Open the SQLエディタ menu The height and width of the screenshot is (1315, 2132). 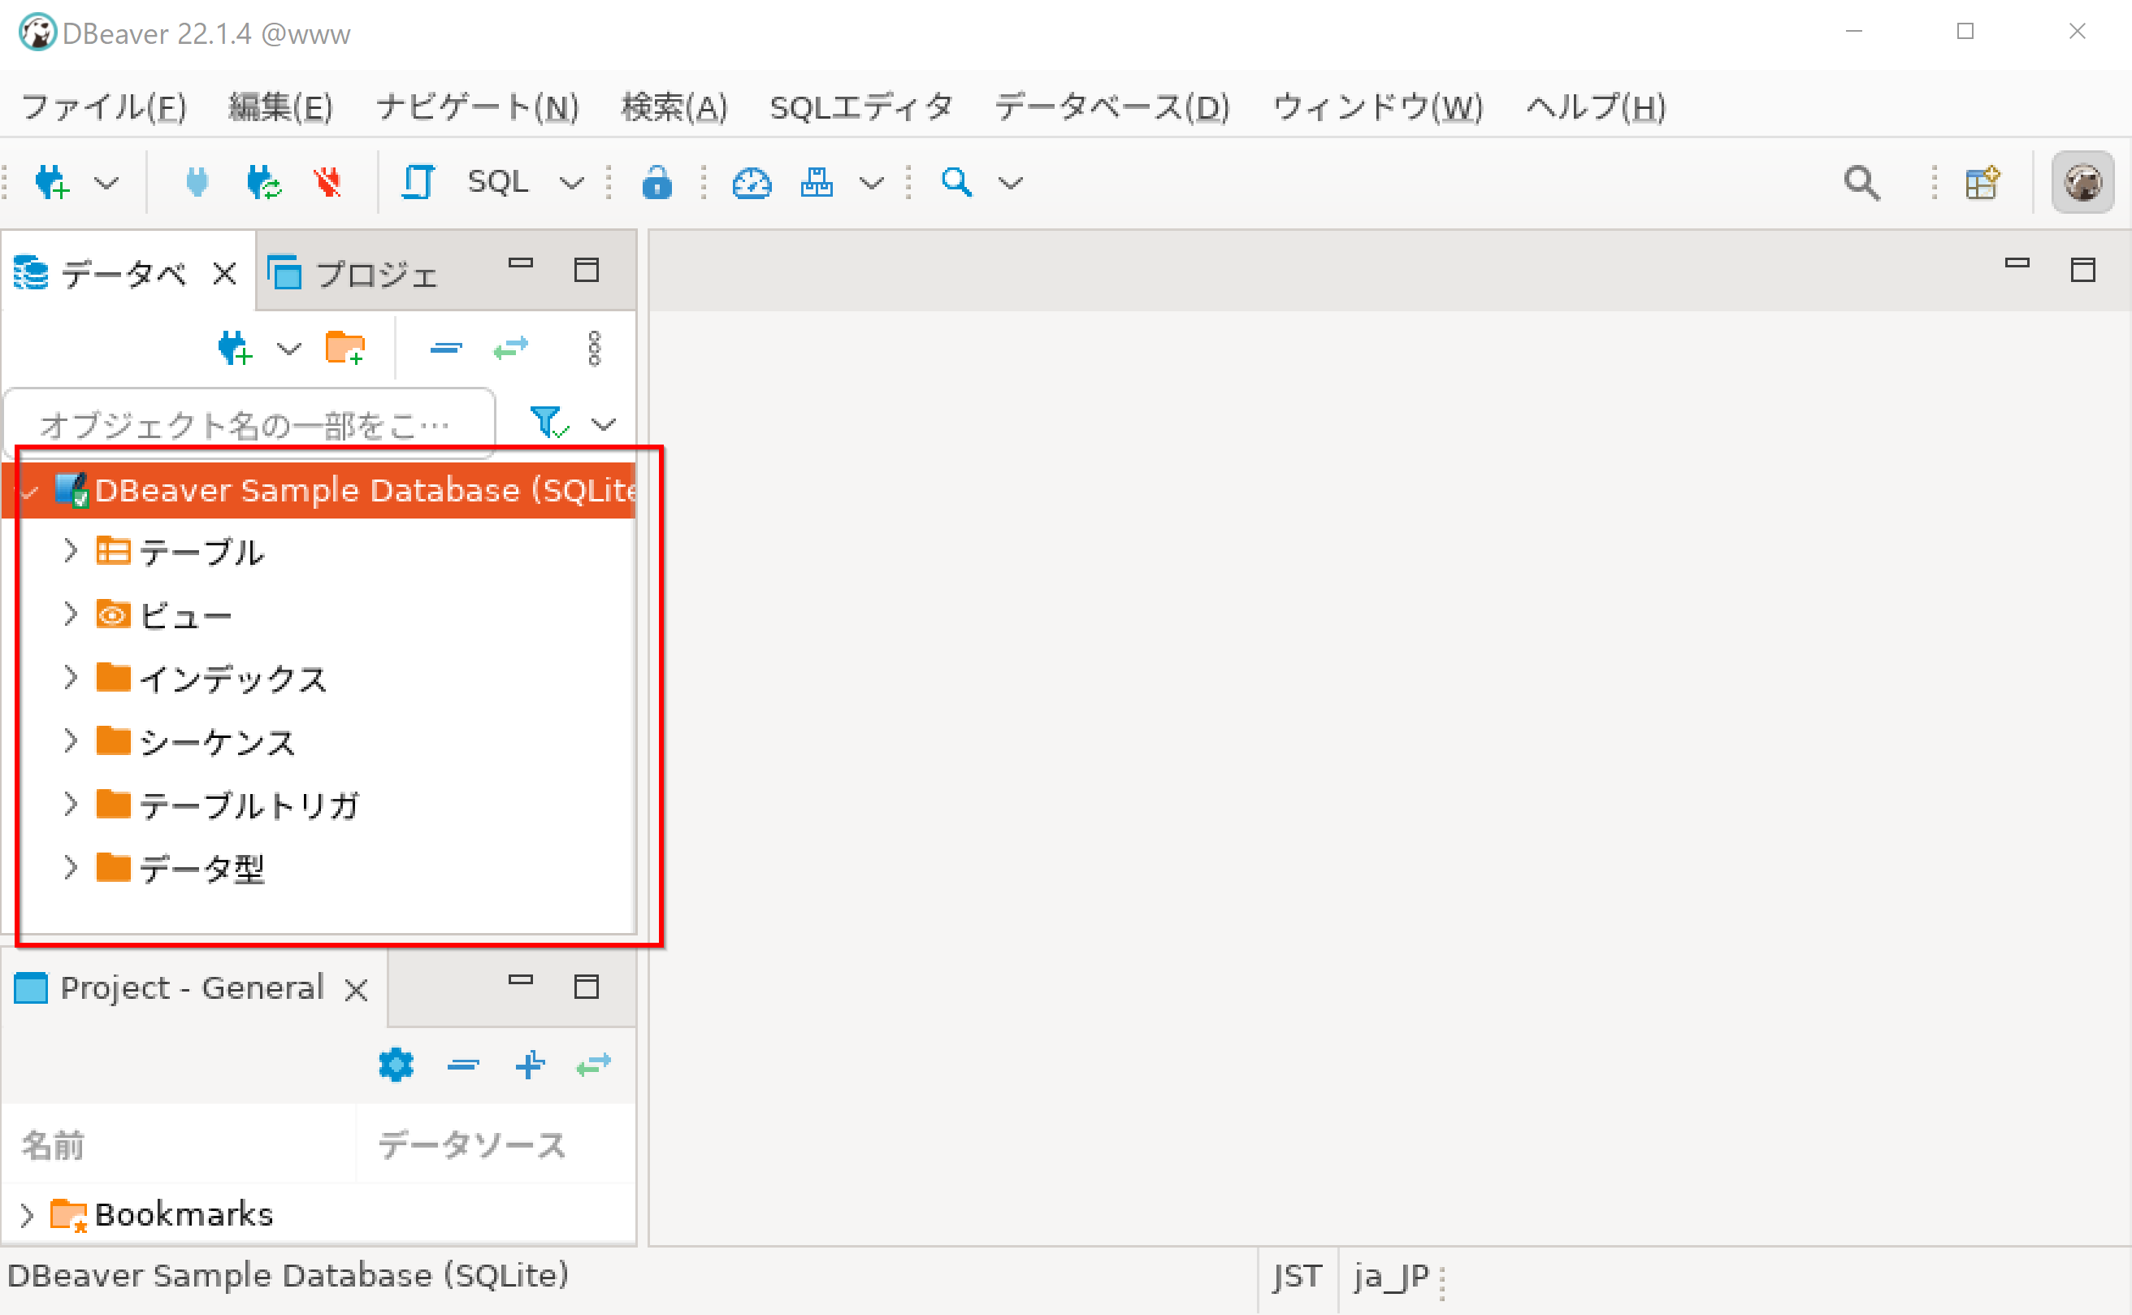(860, 107)
